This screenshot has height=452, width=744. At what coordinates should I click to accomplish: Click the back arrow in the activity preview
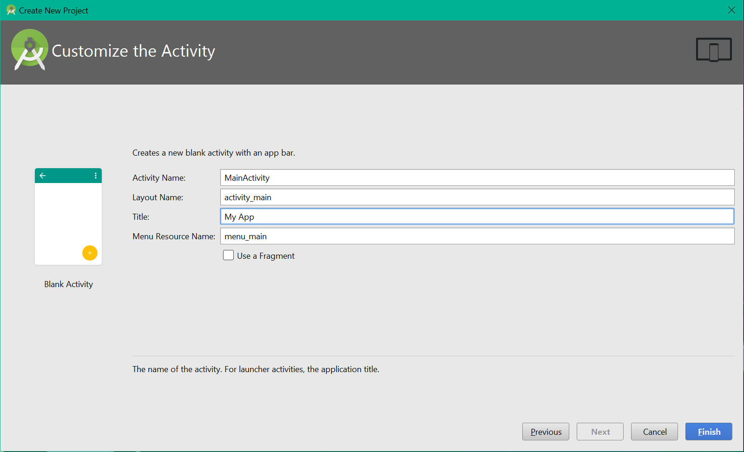(x=43, y=176)
